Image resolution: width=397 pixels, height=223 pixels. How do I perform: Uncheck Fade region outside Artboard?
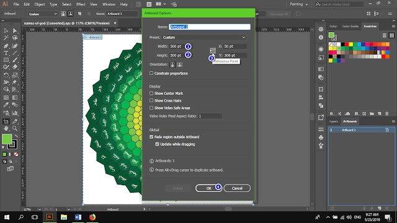pos(151,137)
